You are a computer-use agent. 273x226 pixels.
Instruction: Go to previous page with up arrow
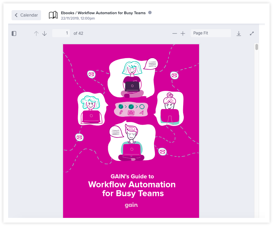coord(36,33)
